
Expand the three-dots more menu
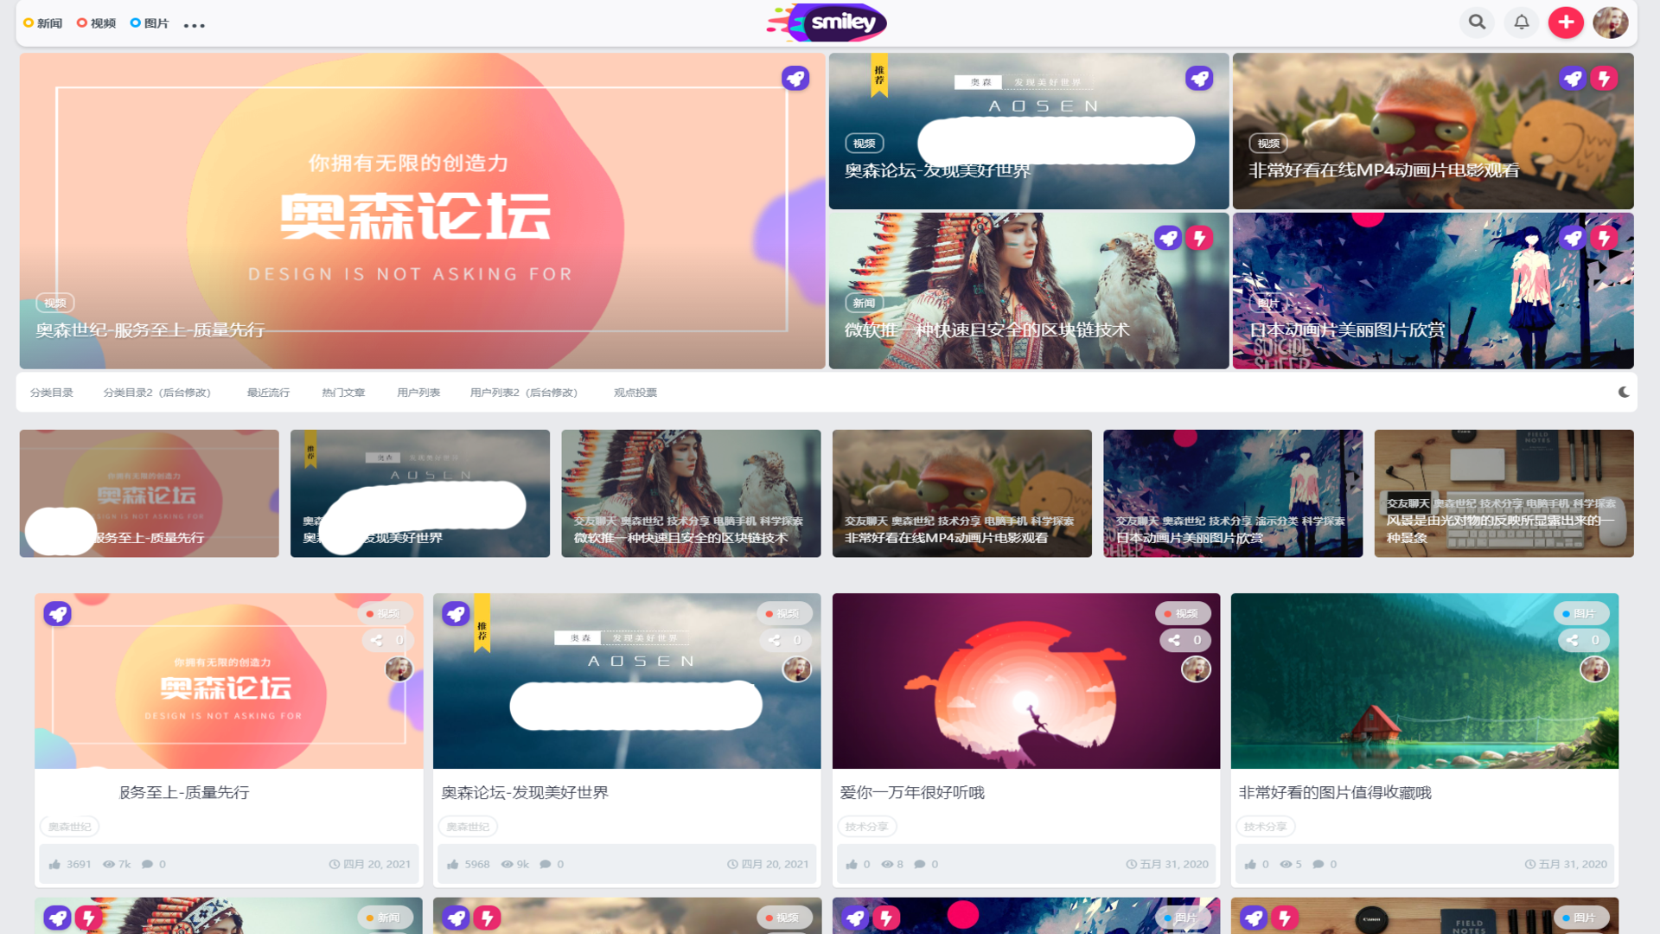[x=195, y=25]
